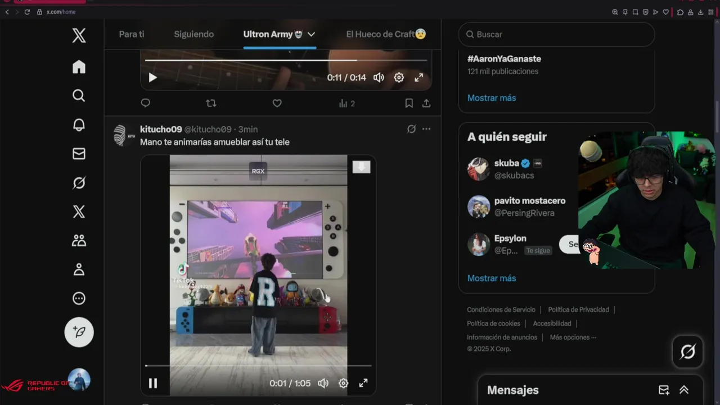Go to the Home feed icon
The height and width of the screenshot is (405, 720).
pyautogui.click(x=79, y=67)
